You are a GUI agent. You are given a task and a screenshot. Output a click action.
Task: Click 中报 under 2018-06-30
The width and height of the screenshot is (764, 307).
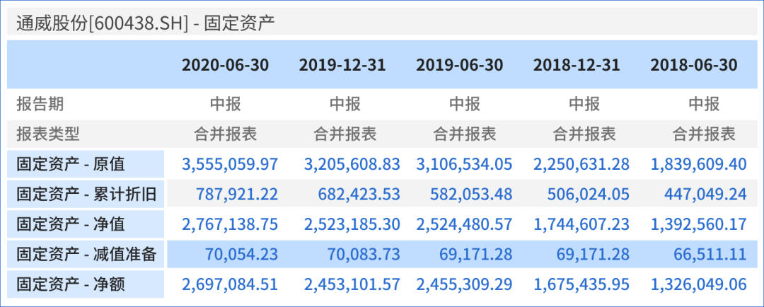[704, 104]
